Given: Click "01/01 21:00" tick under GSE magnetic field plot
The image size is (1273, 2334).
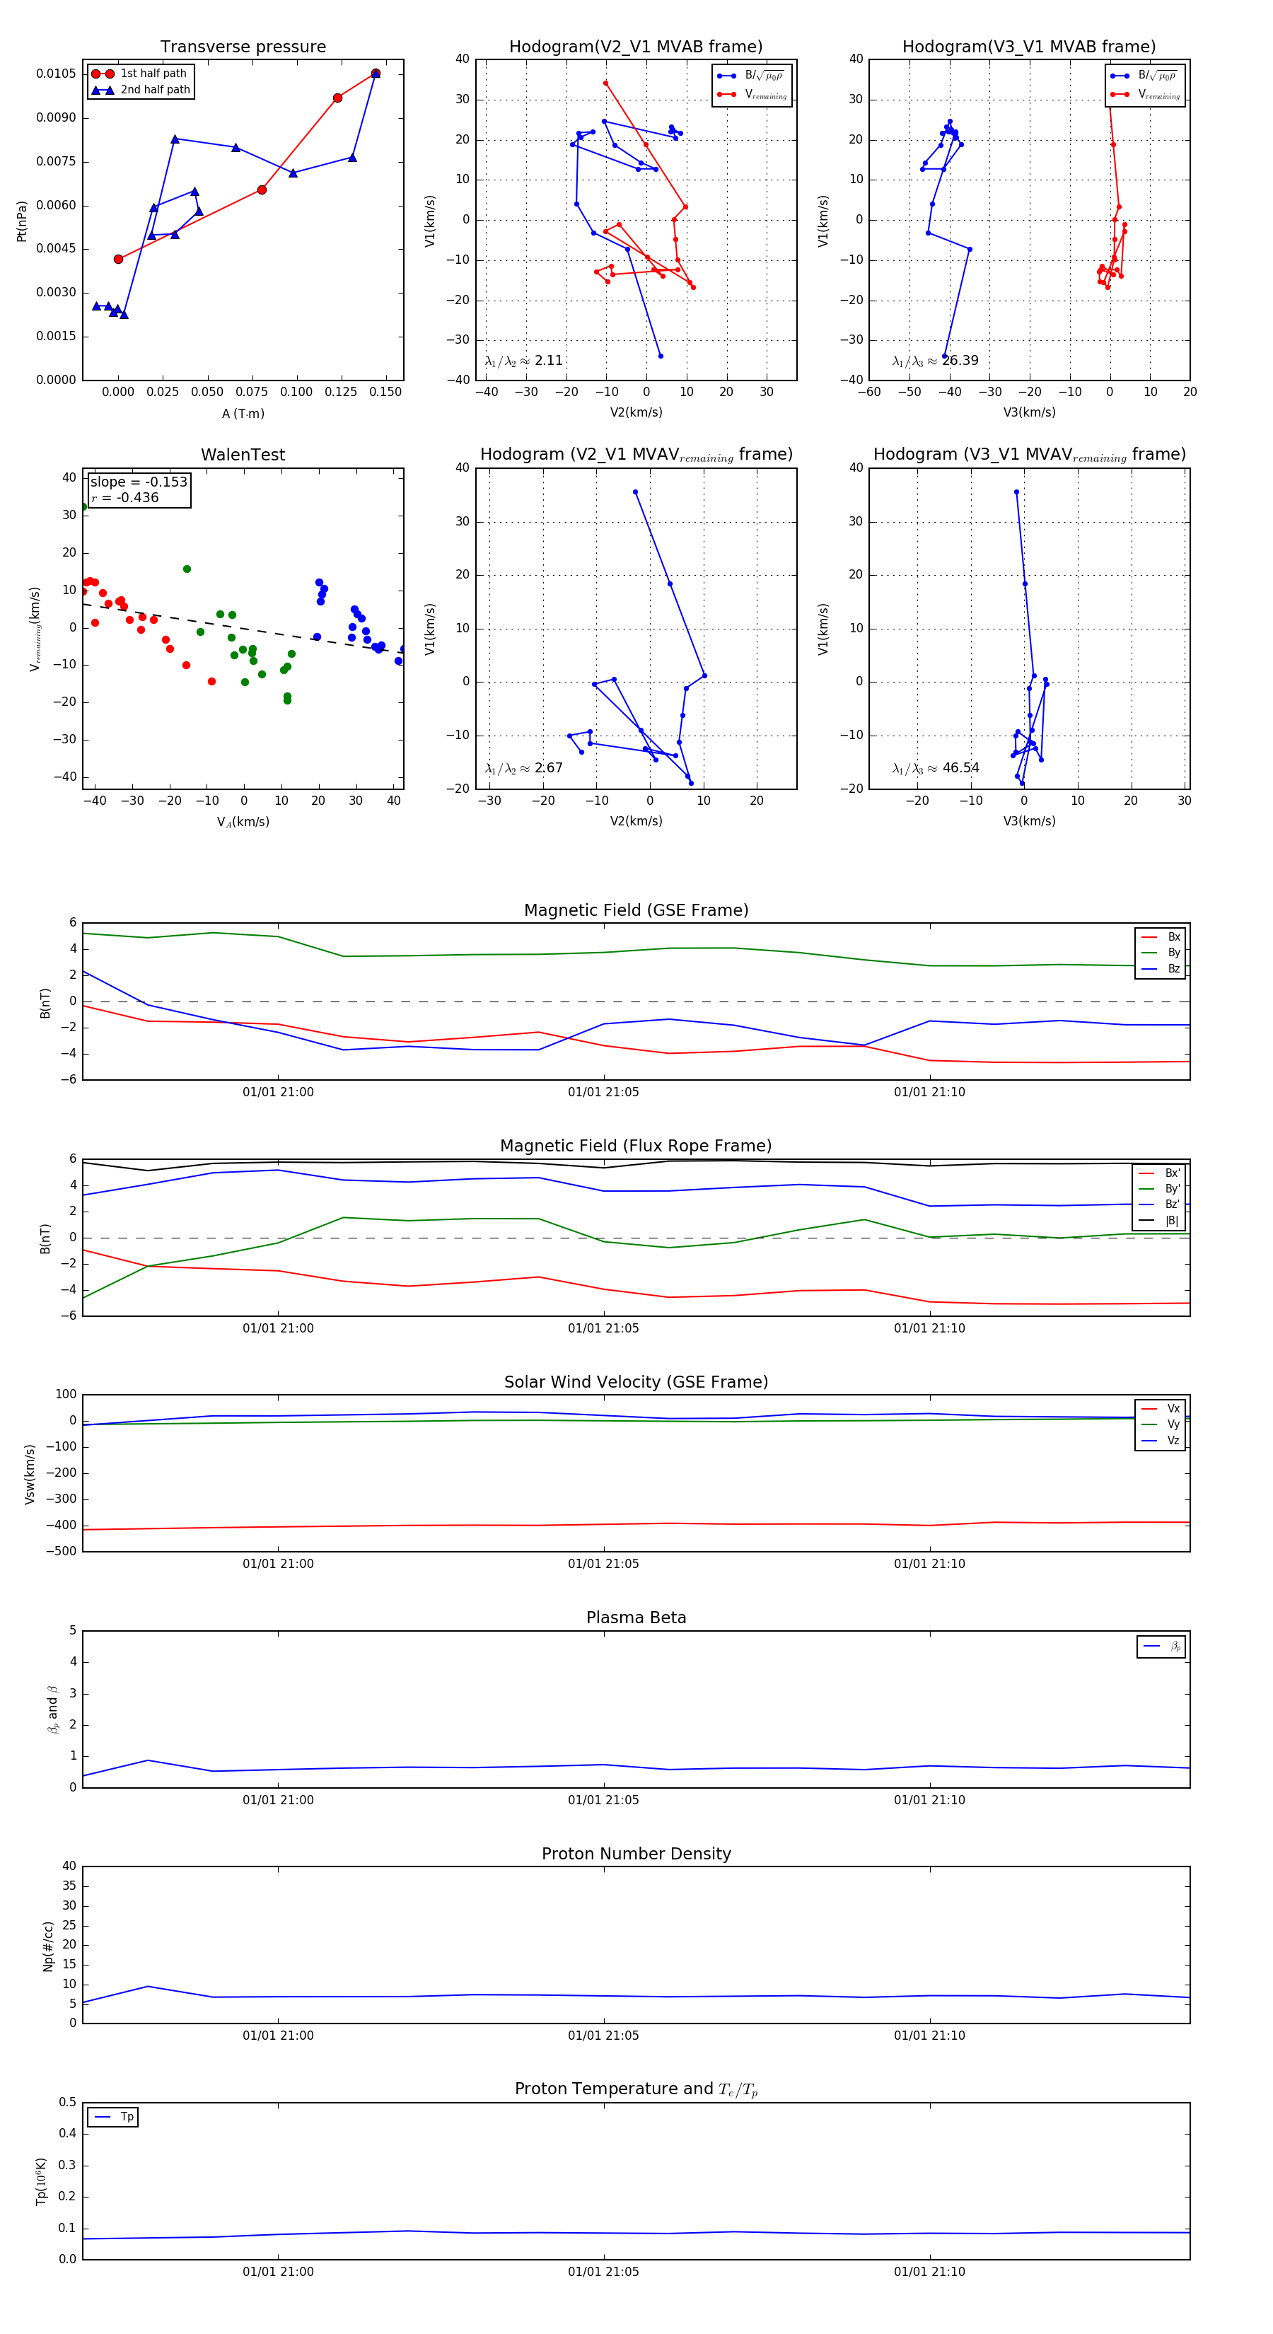Looking at the screenshot, I should coord(278,1093).
